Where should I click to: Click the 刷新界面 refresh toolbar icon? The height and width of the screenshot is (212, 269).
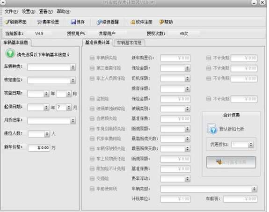7,22
